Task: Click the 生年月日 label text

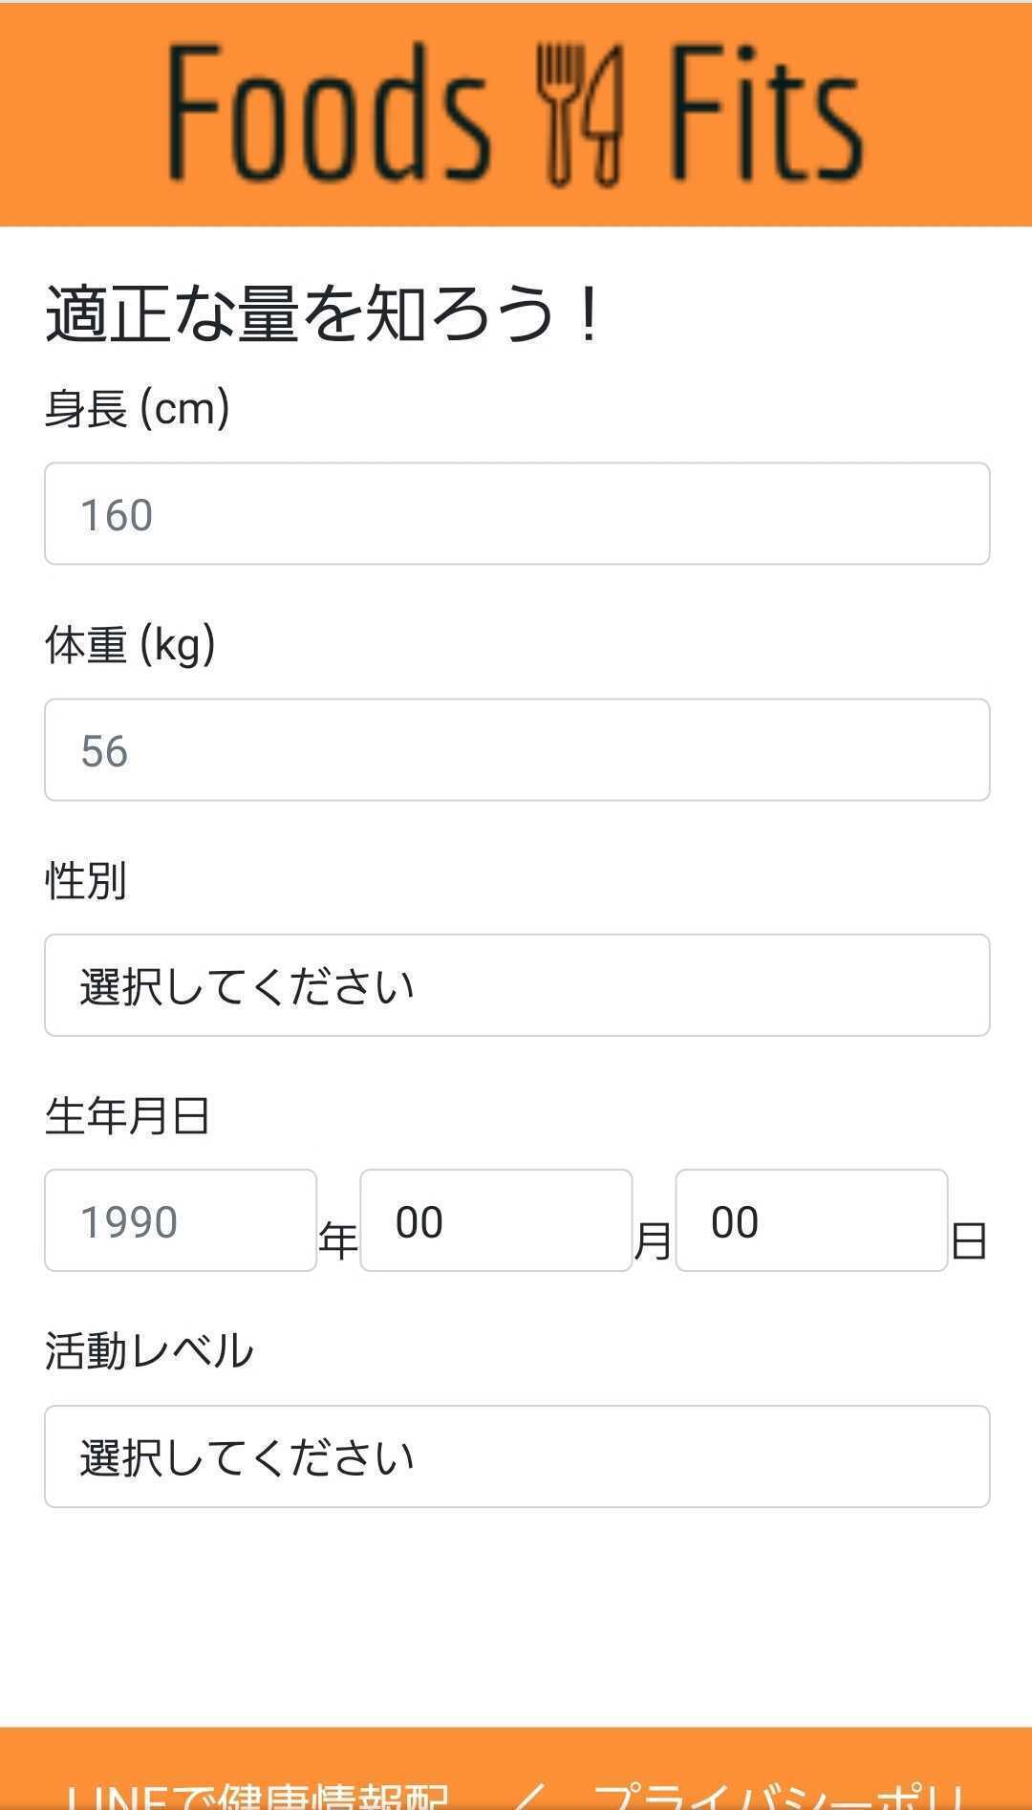Action: pos(127,1115)
